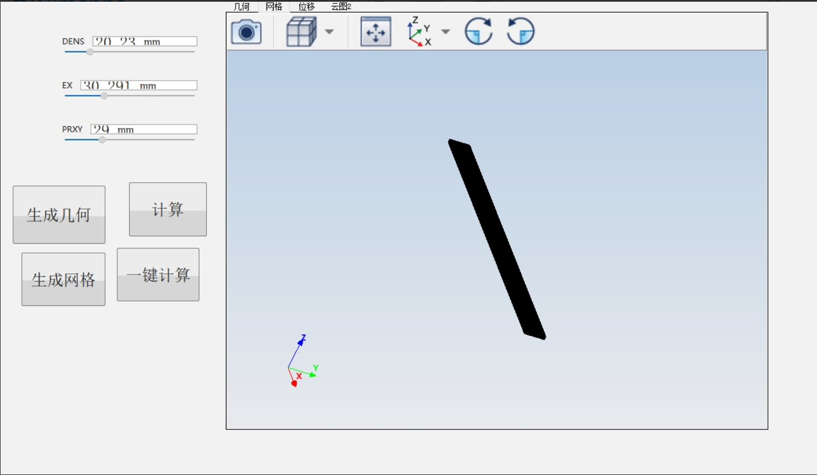Take a viewport snapshot with camera icon
Screen dimensions: 817x475
(x=246, y=31)
